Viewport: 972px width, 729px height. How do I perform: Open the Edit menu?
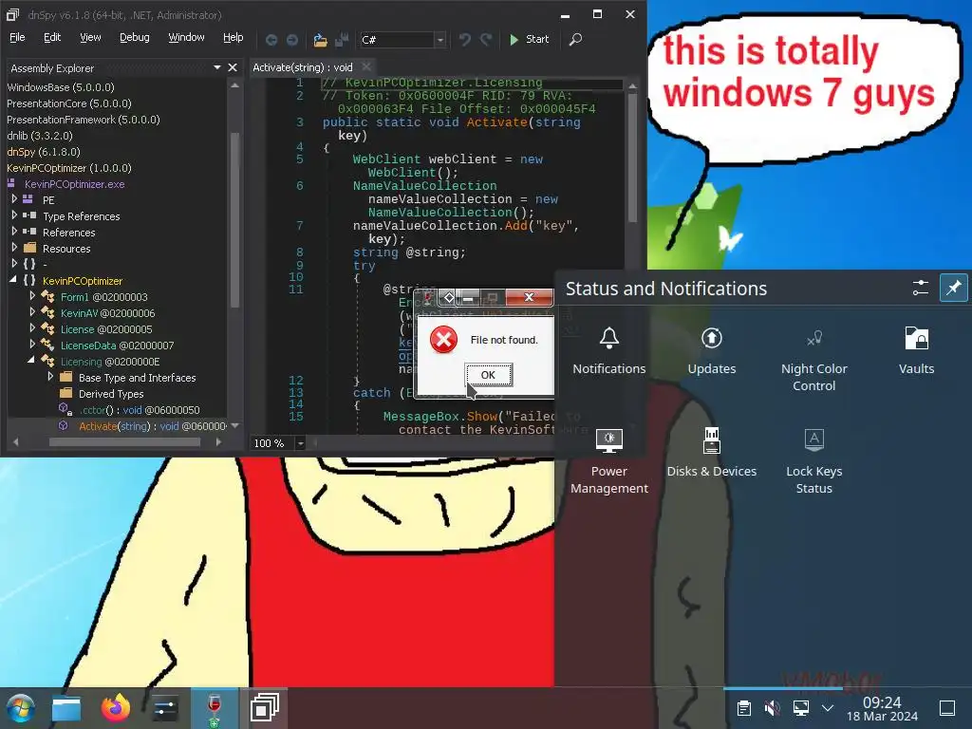point(52,37)
